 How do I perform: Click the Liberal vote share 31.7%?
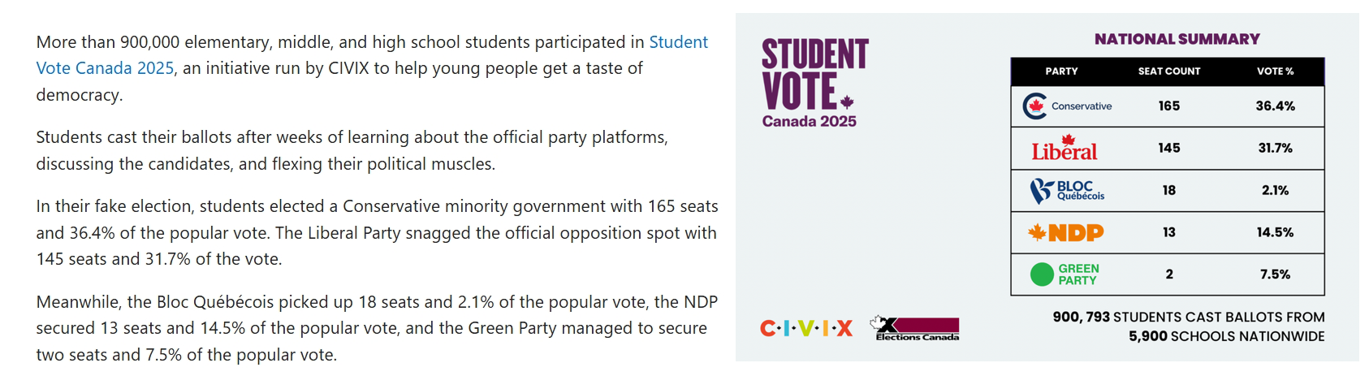coord(1275,149)
